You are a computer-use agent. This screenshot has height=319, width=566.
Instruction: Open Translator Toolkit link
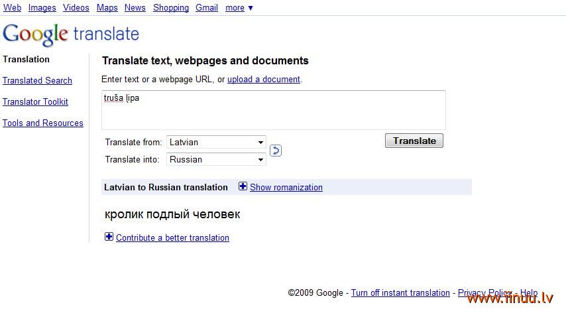point(35,102)
